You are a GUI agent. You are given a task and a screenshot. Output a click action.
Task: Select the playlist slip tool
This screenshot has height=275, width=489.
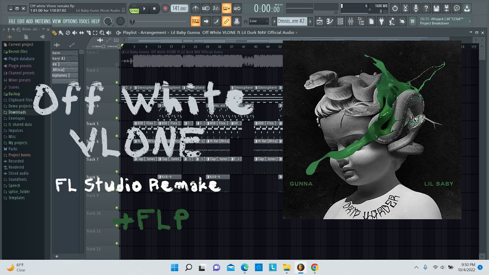82,33
